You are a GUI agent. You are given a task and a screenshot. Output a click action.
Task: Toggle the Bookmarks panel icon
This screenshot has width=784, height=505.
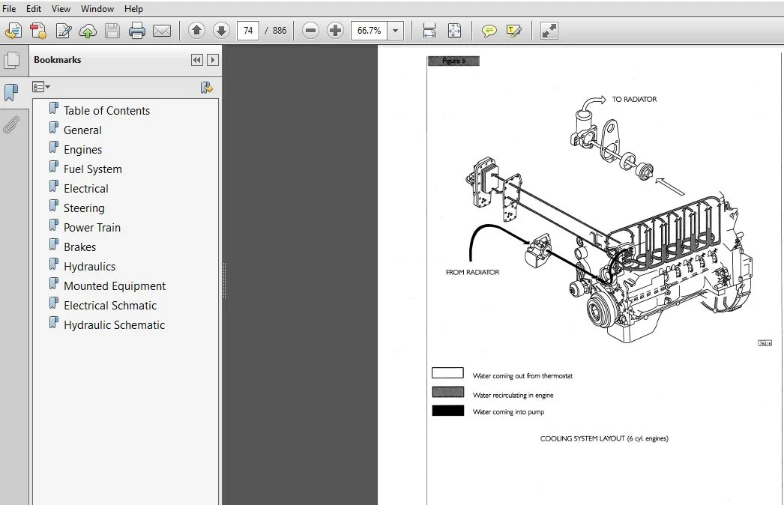(11, 92)
